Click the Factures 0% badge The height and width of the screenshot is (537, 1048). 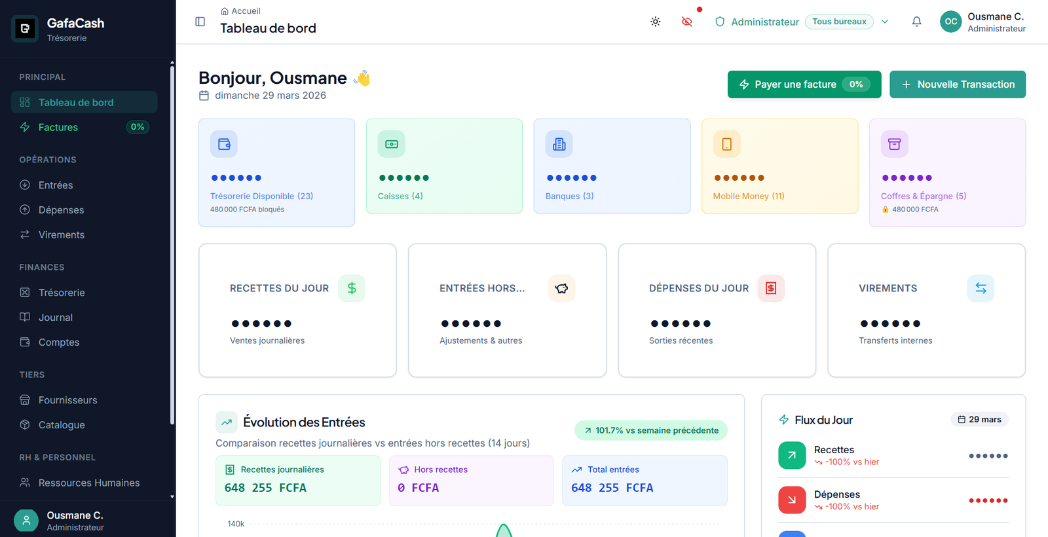point(138,127)
